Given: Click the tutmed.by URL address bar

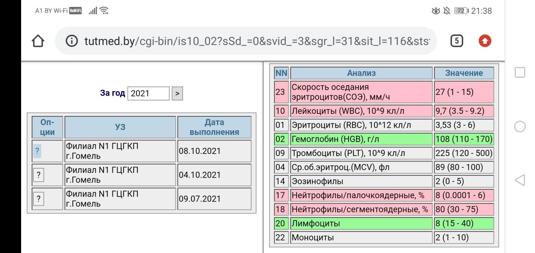Looking at the screenshot, I should coord(246,41).
